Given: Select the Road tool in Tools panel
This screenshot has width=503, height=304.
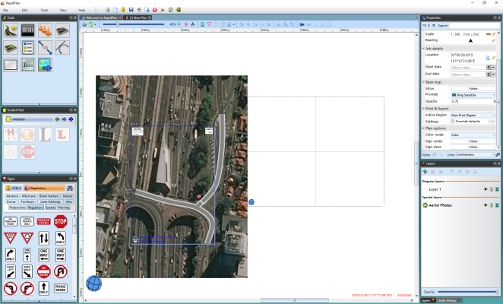Looking at the screenshot, I should pyautogui.click(x=11, y=30).
